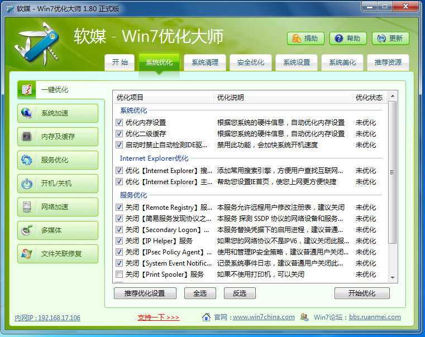Uncheck 关闭 IPsec Policy Agent checkbox
The image size is (425, 337).
point(119,252)
